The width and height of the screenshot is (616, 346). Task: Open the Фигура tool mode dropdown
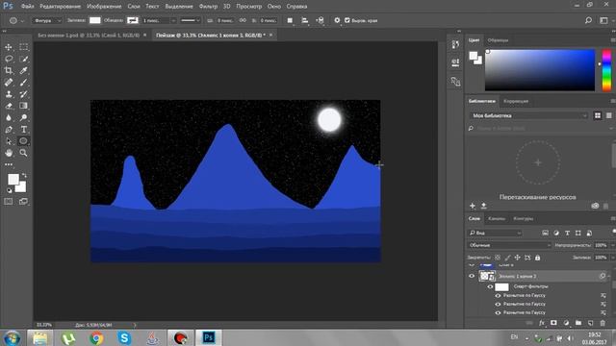point(47,20)
